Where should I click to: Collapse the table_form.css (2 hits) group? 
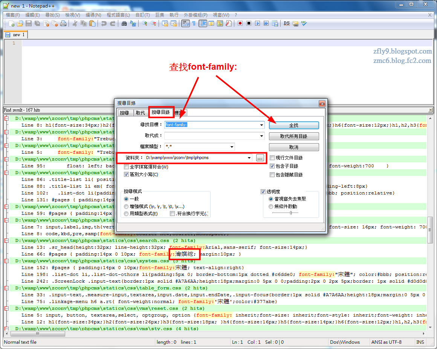6,288
